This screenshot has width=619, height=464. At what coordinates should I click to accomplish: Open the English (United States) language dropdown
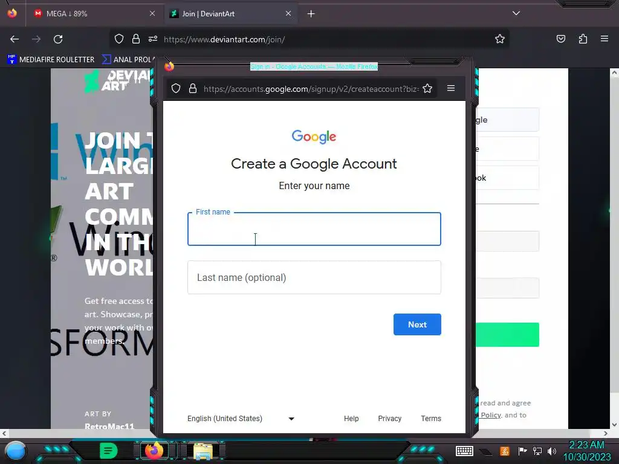pos(241,419)
